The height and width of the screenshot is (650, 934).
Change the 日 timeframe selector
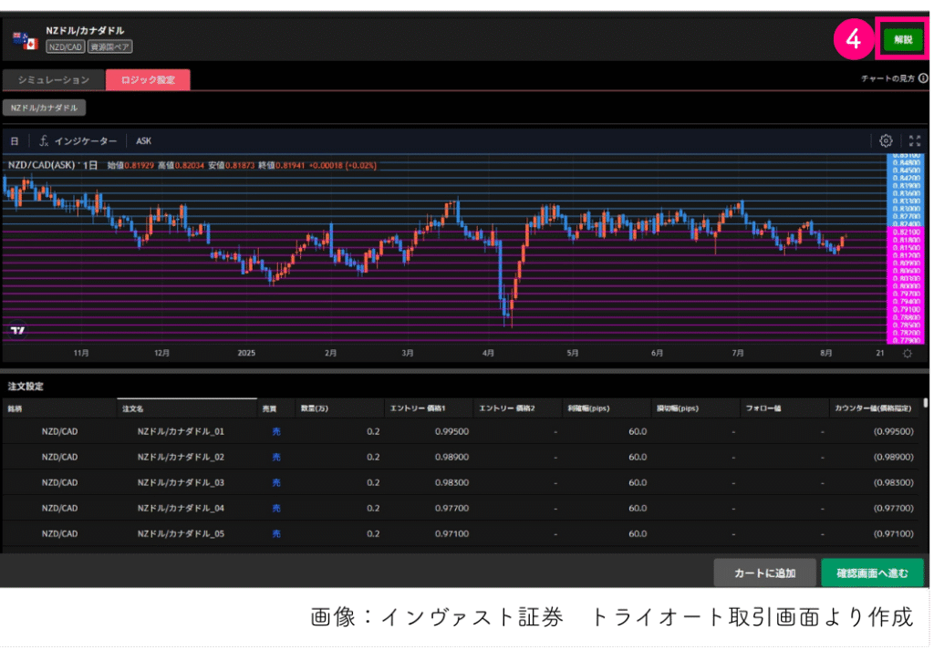tap(15, 141)
